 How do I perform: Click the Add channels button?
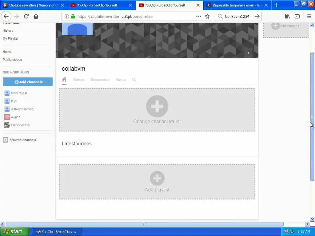28,82
